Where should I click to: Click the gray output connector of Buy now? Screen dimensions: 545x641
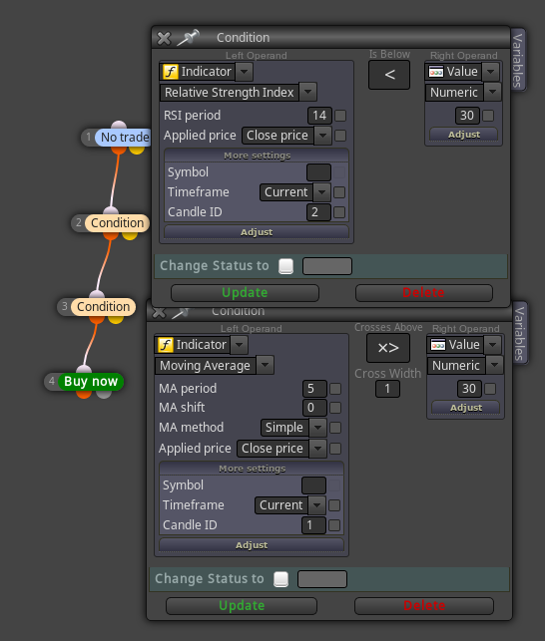tap(104, 394)
